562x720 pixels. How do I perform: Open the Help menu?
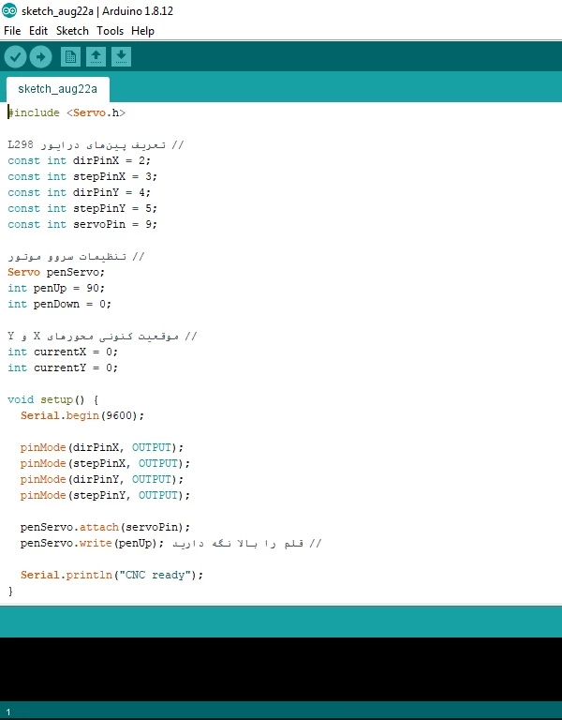pyautogui.click(x=142, y=31)
